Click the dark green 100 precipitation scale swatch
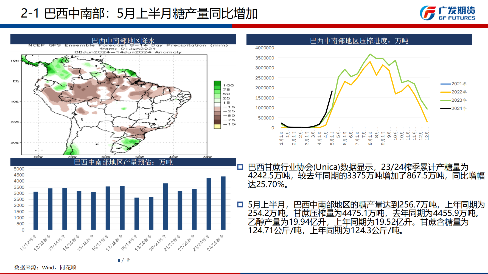 coord(217,83)
